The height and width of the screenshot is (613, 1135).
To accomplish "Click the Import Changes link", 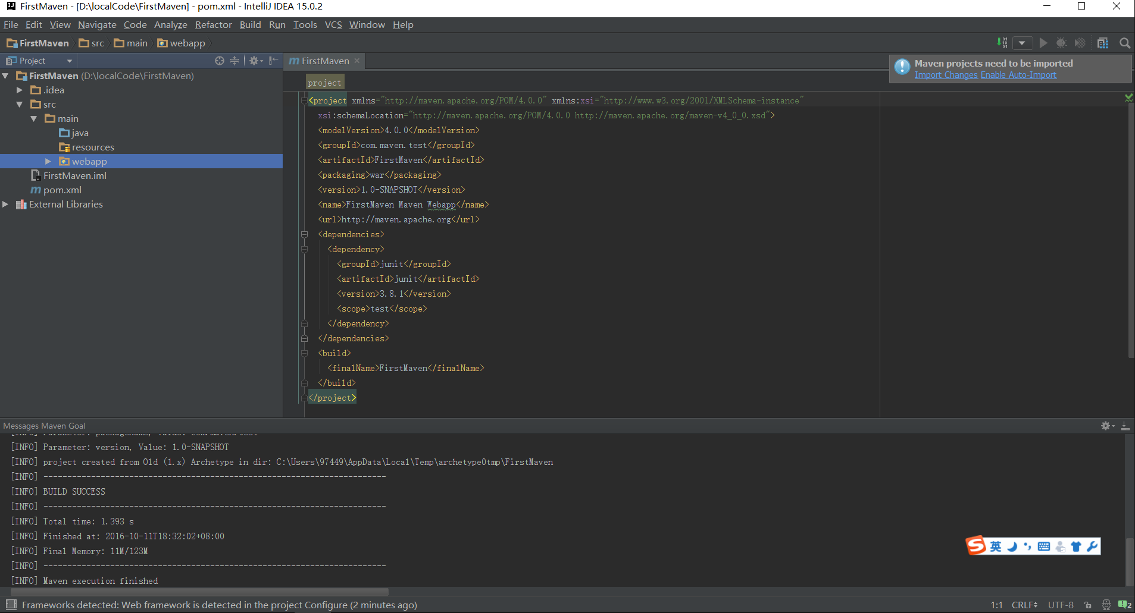I will pos(946,75).
